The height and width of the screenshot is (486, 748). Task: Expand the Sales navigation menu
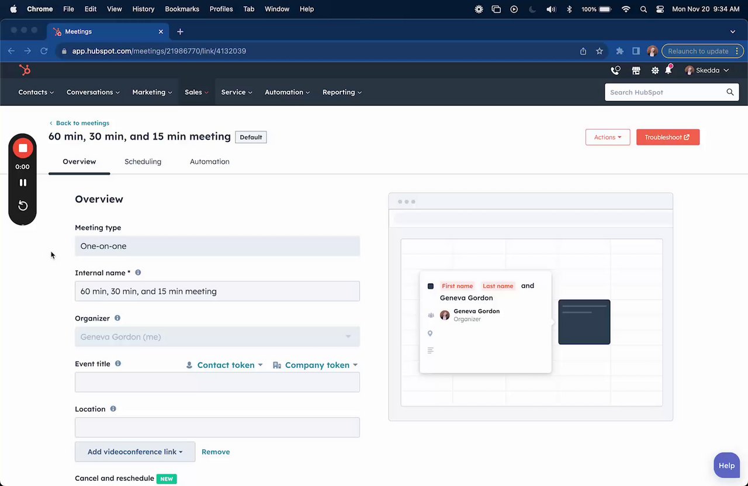tap(196, 92)
